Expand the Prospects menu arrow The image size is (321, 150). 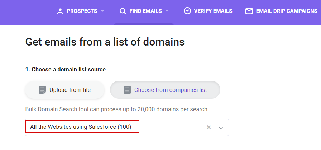click(x=102, y=11)
